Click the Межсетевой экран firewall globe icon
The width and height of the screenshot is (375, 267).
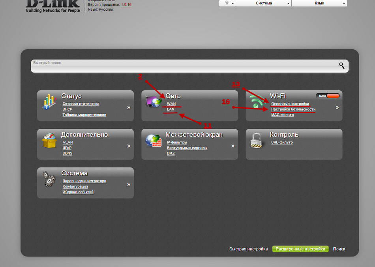[x=154, y=141]
